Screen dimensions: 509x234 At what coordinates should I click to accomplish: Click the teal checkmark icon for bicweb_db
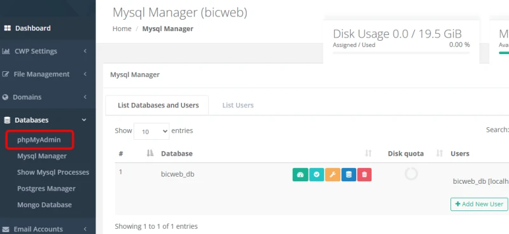(x=316, y=175)
